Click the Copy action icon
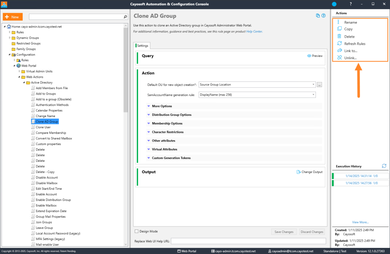The image size is (390, 254). (339, 29)
